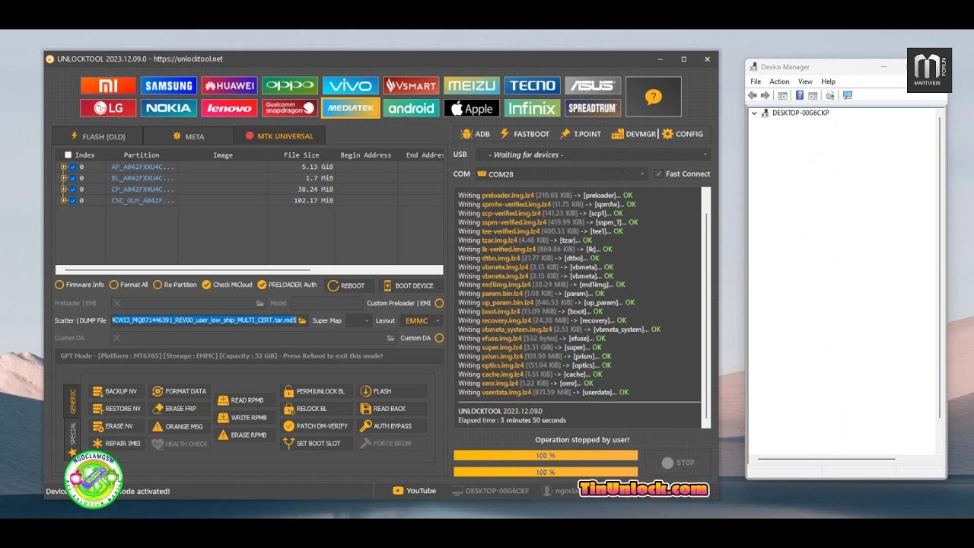Open the EMMC Layout dropdown

[x=422, y=320]
